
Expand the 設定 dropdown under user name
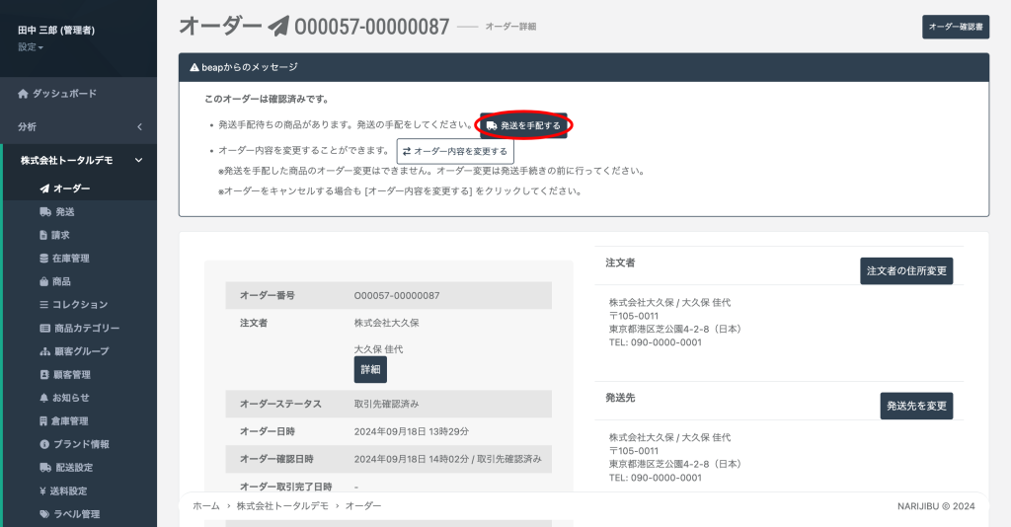(31, 47)
